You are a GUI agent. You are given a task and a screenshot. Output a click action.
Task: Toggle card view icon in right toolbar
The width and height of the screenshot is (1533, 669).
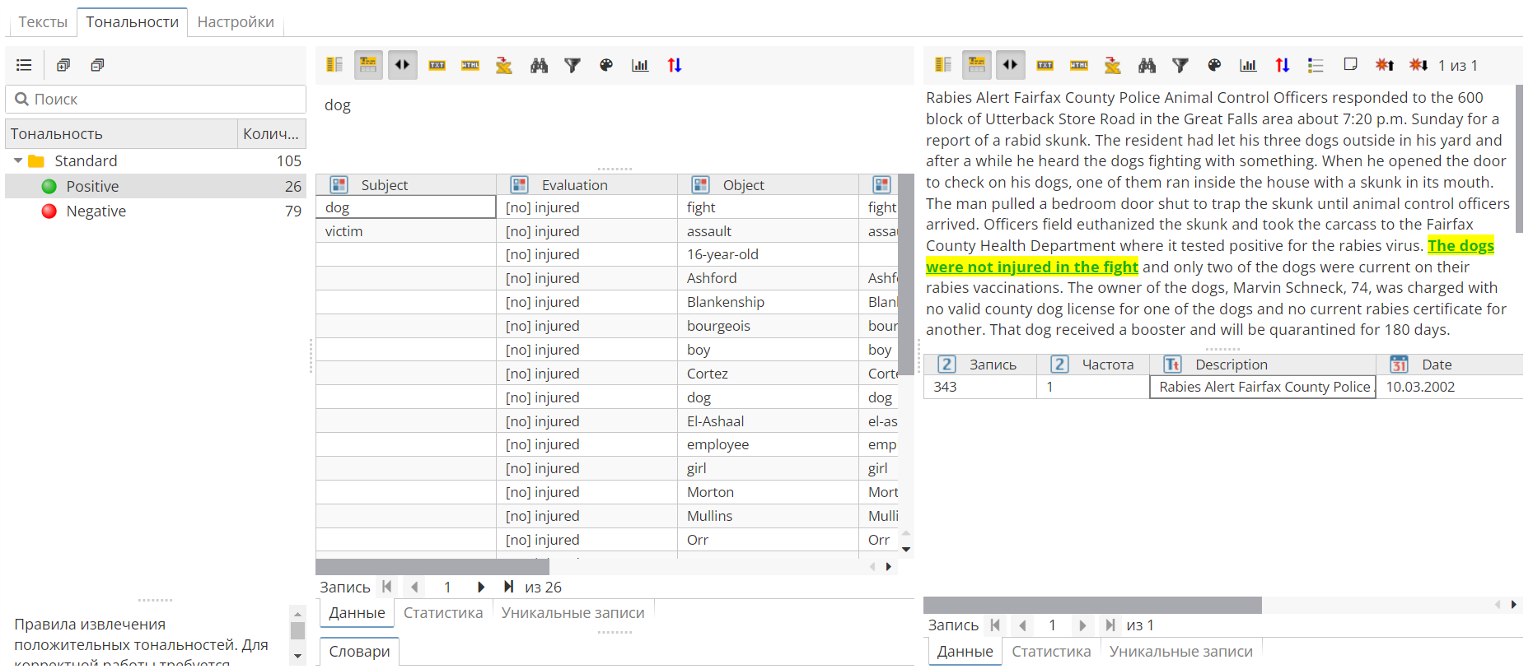click(x=977, y=65)
